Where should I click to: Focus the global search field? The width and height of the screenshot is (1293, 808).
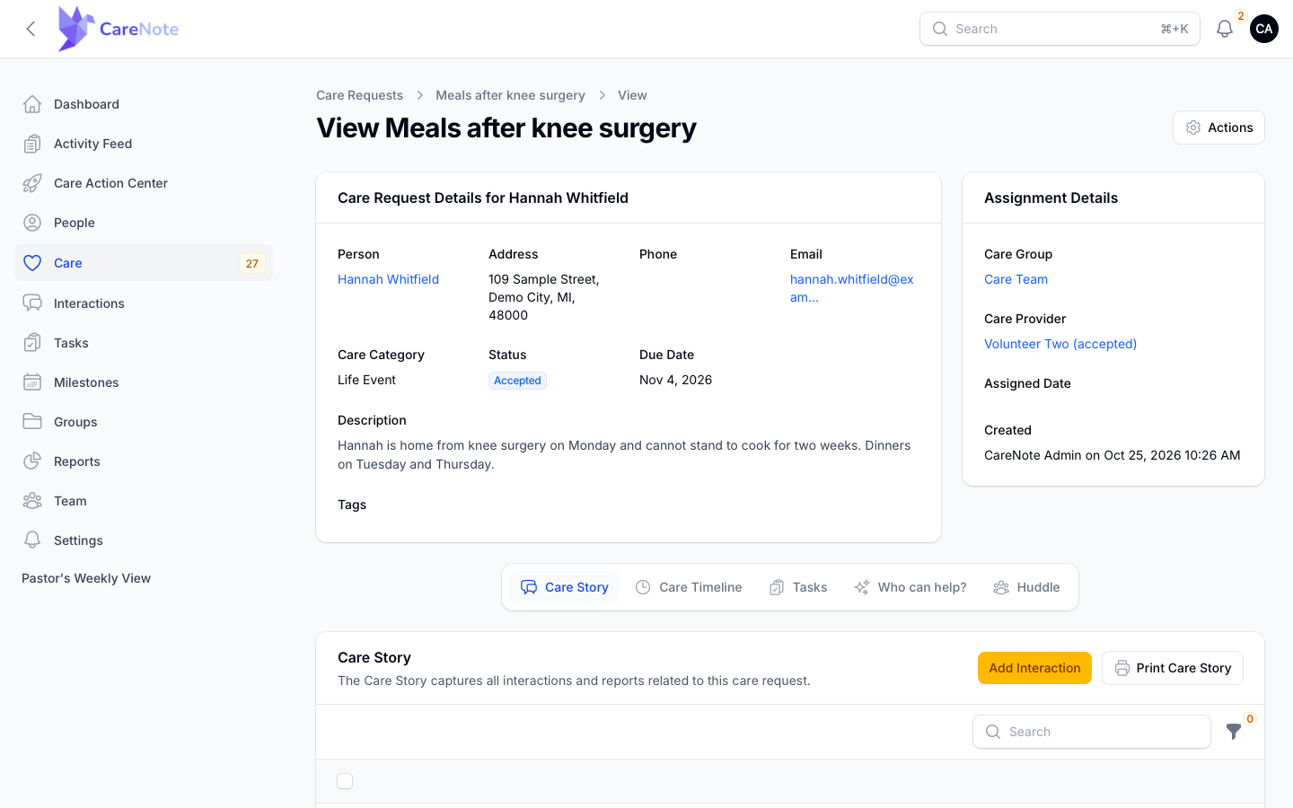click(x=1060, y=29)
